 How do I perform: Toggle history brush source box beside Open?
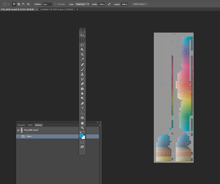18,136
